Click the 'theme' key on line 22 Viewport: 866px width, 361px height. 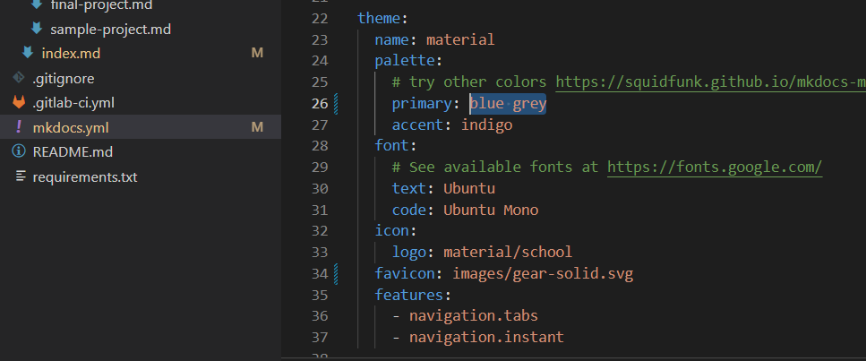[378, 18]
